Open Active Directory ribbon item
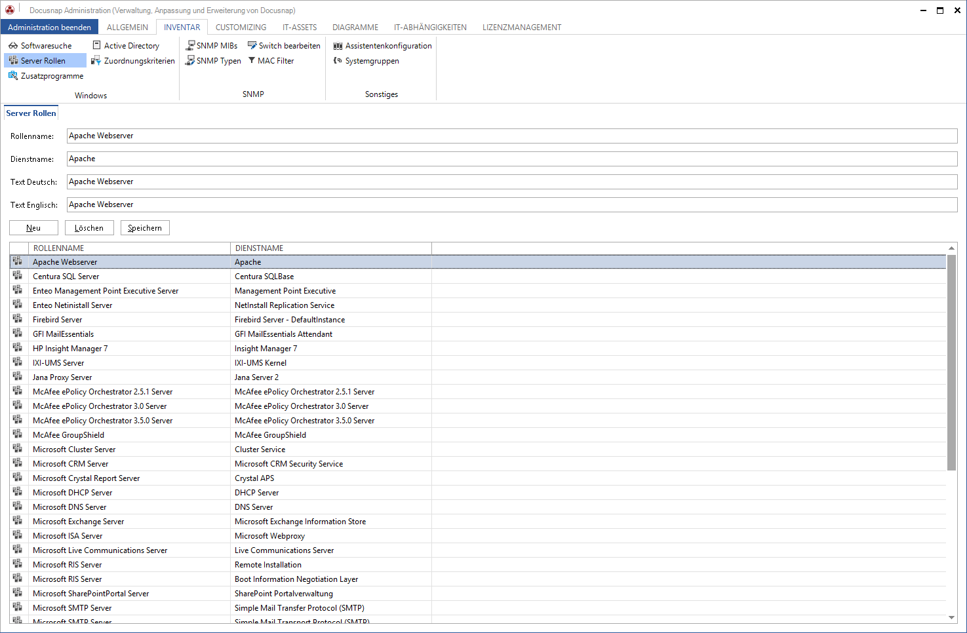967x633 pixels. point(126,46)
